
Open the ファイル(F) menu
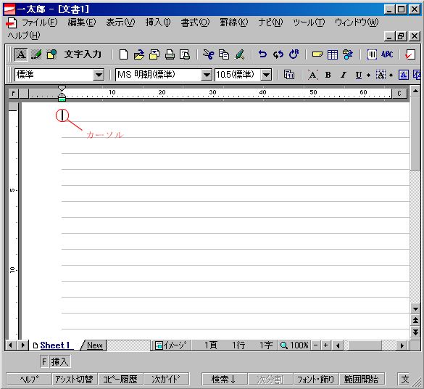(39, 22)
